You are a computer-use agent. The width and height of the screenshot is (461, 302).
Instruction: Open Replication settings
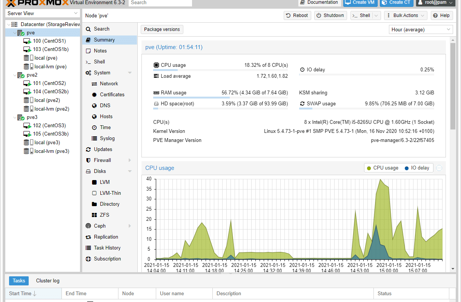[x=110, y=237]
